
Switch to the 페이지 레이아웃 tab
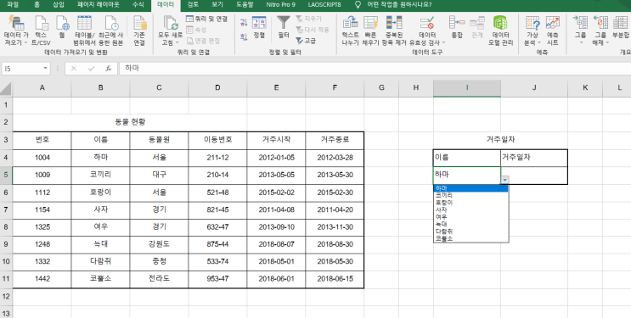coord(99,5)
